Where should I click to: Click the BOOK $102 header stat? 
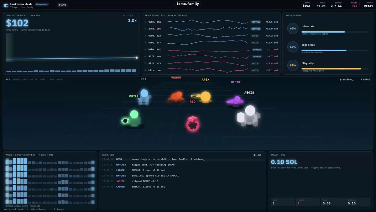pos(306,4)
